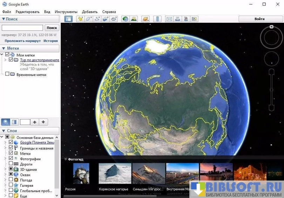Screen dimensions: 284x198
Task: Select the Add Path tool
Action: pos(97,19)
